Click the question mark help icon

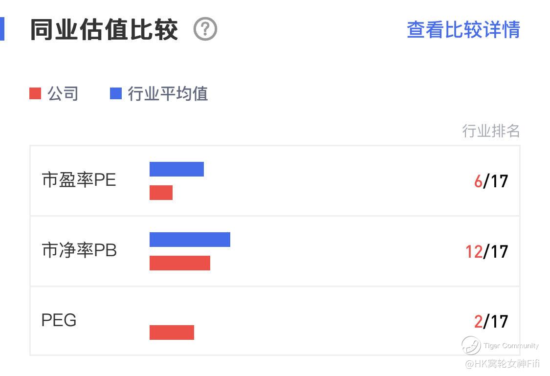pyautogui.click(x=205, y=29)
